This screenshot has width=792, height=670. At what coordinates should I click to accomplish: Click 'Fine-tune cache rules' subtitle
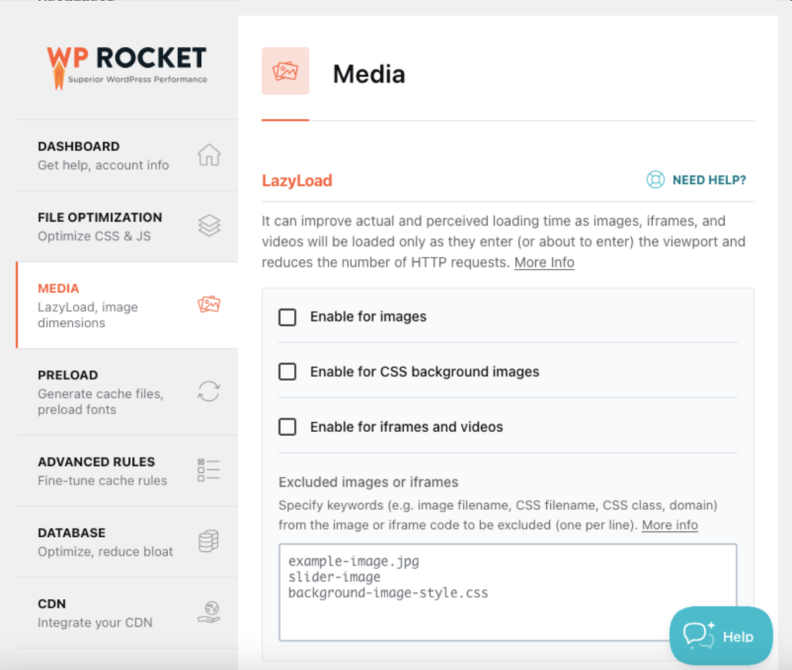pyautogui.click(x=103, y=481)
